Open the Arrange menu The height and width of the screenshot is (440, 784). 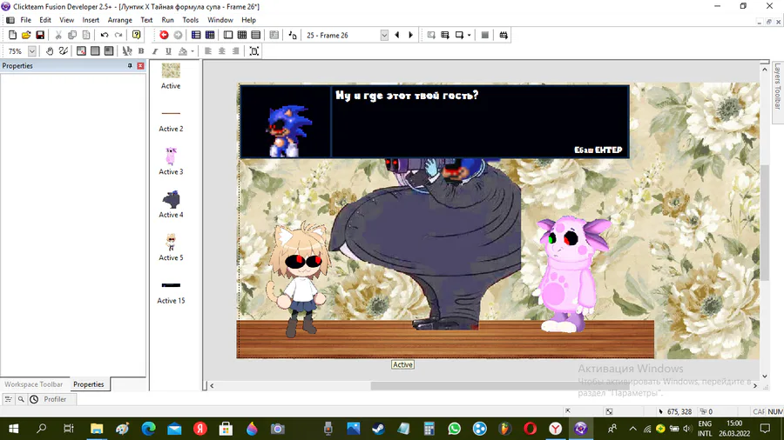[119, 20]
